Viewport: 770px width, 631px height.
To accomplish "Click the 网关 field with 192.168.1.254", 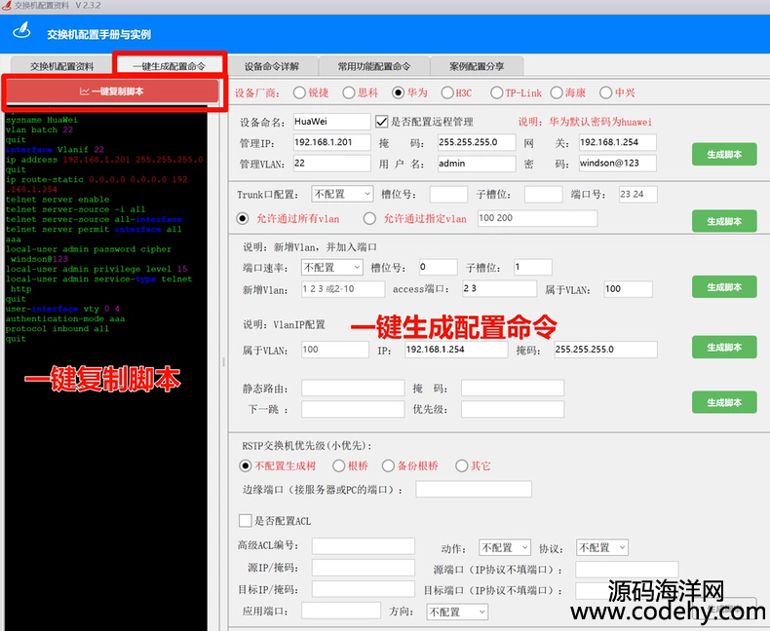I will click(617, 142).
